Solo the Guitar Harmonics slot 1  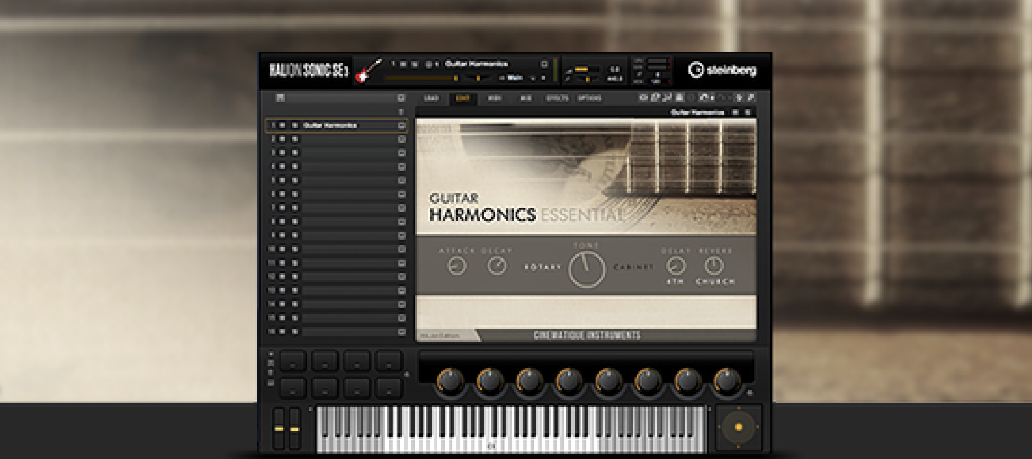pos(294,126)
